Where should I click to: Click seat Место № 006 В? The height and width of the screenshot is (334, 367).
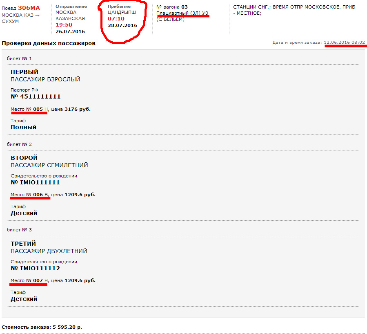[30, 195]
